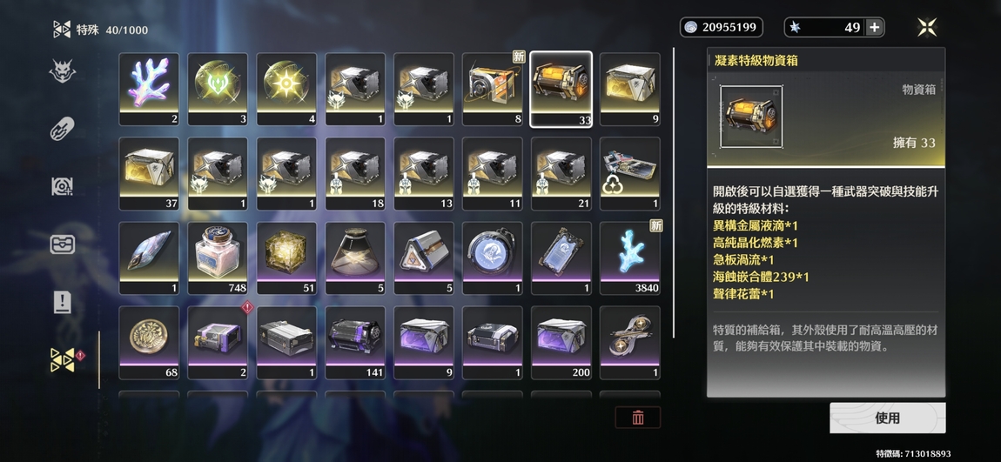The height and width of the screenshot is (462, 1001).
Task: Select the dark purple chest with count 141
Action: coord(356,343)
